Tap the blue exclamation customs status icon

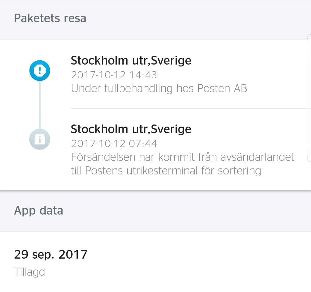(x=39, y=71)
